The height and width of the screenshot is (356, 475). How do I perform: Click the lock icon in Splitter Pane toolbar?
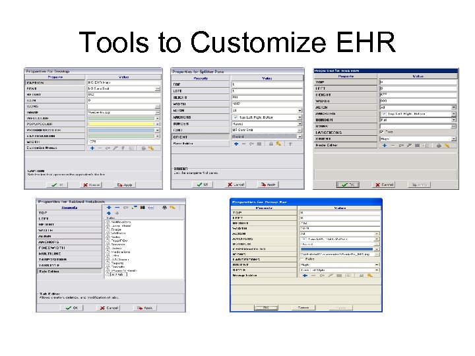pos(271,144)
